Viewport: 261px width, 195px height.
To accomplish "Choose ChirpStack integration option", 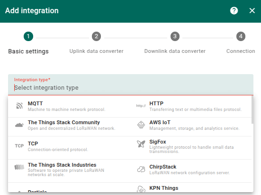I will pos(190,171).
